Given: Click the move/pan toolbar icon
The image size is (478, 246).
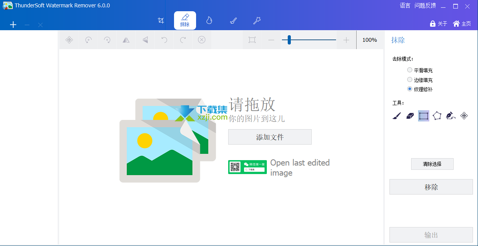Looking at the screenshot, I should [69, 40].
